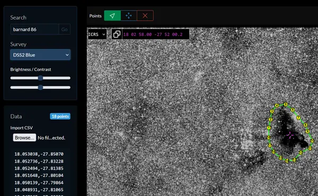Click data row 18.052736,-27.83228
Screen dimensions: 318x196
point(39,162)
